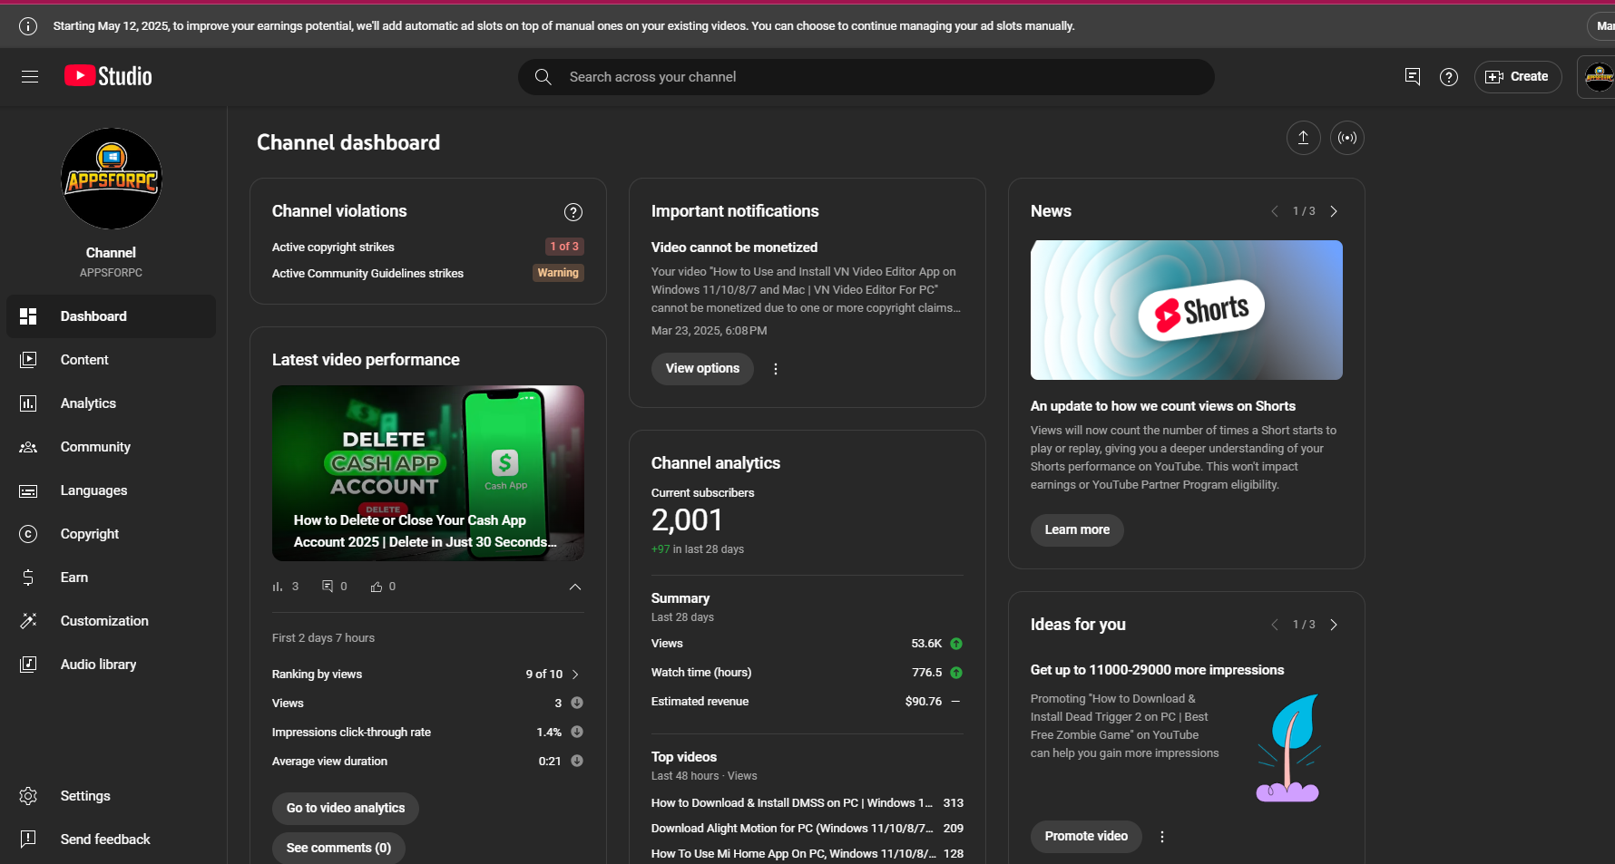Image resolution: width=1615 pixels, height=864 pixels.
Task: Click the upload videos arrow icon
Action: click(x=1303, y=138)
